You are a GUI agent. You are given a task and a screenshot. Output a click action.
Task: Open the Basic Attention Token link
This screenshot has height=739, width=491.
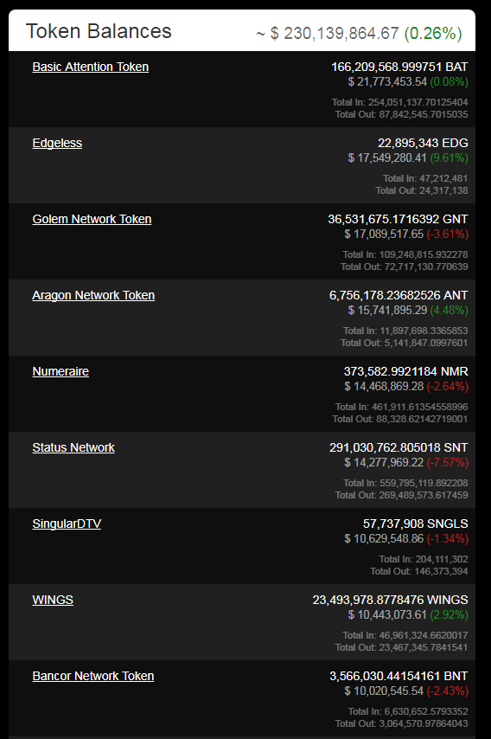(91, 67)
